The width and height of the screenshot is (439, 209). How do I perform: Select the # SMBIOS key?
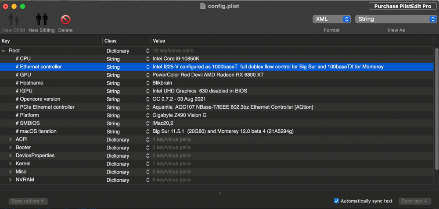pos(27,123)
